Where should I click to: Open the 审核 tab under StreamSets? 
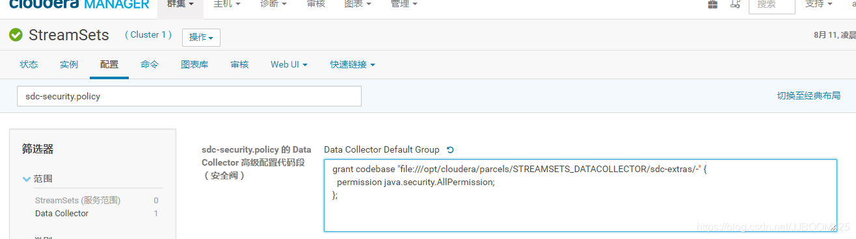tap(239, 64)
